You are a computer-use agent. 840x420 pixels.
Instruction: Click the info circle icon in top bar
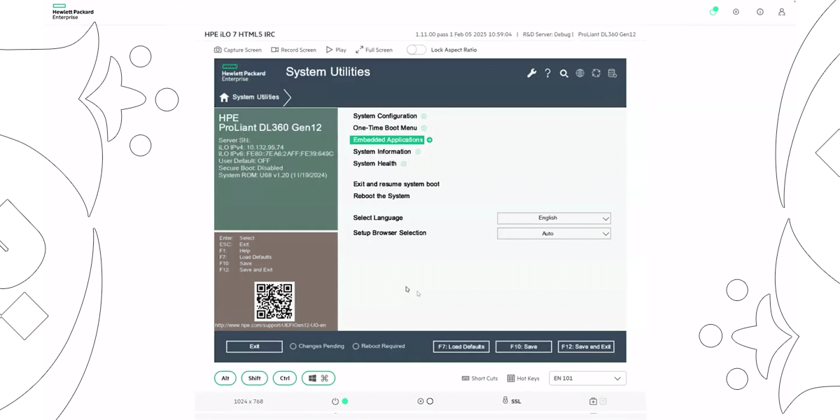click(x=759, y=12)
